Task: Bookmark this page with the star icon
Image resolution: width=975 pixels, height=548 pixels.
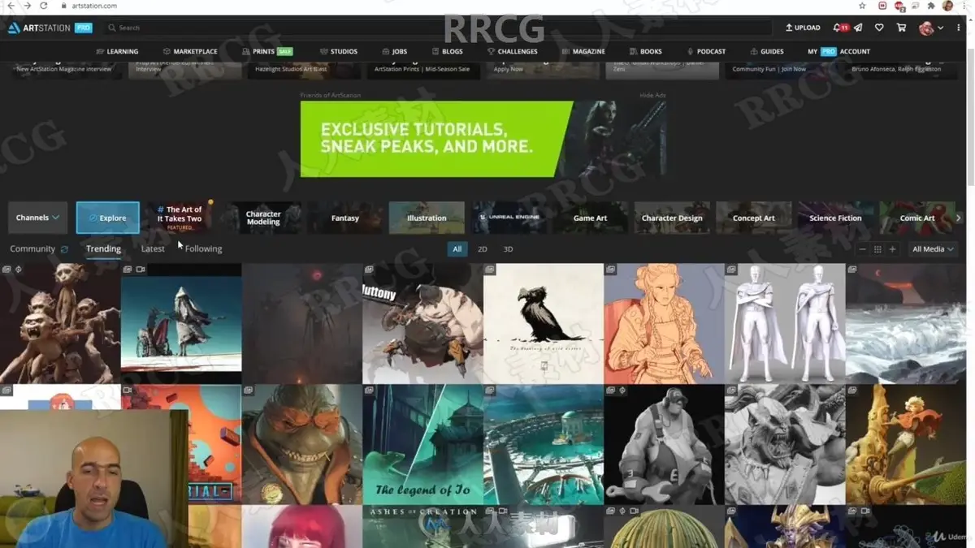Action: click(862, 6)
